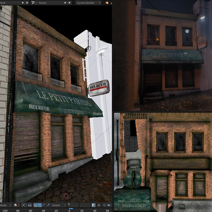
Task: Delete the current Scene with X icon
Action: pos(69,3)
